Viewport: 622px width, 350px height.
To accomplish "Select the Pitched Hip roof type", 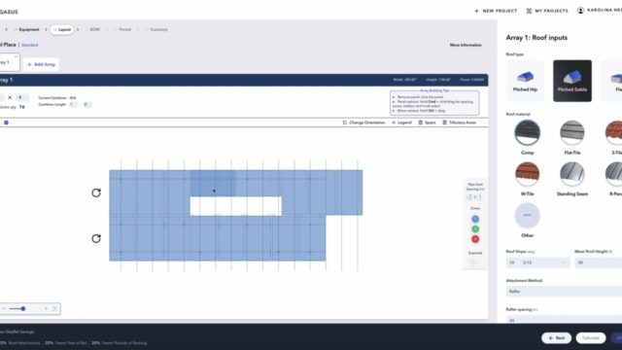I will (x=525, y=81).
